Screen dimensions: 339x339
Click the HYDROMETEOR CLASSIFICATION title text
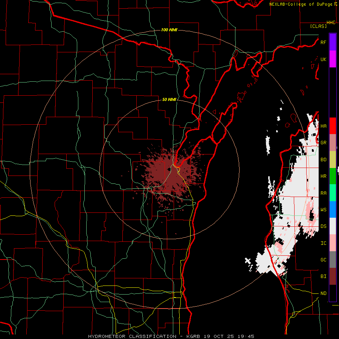click(132, 336)
